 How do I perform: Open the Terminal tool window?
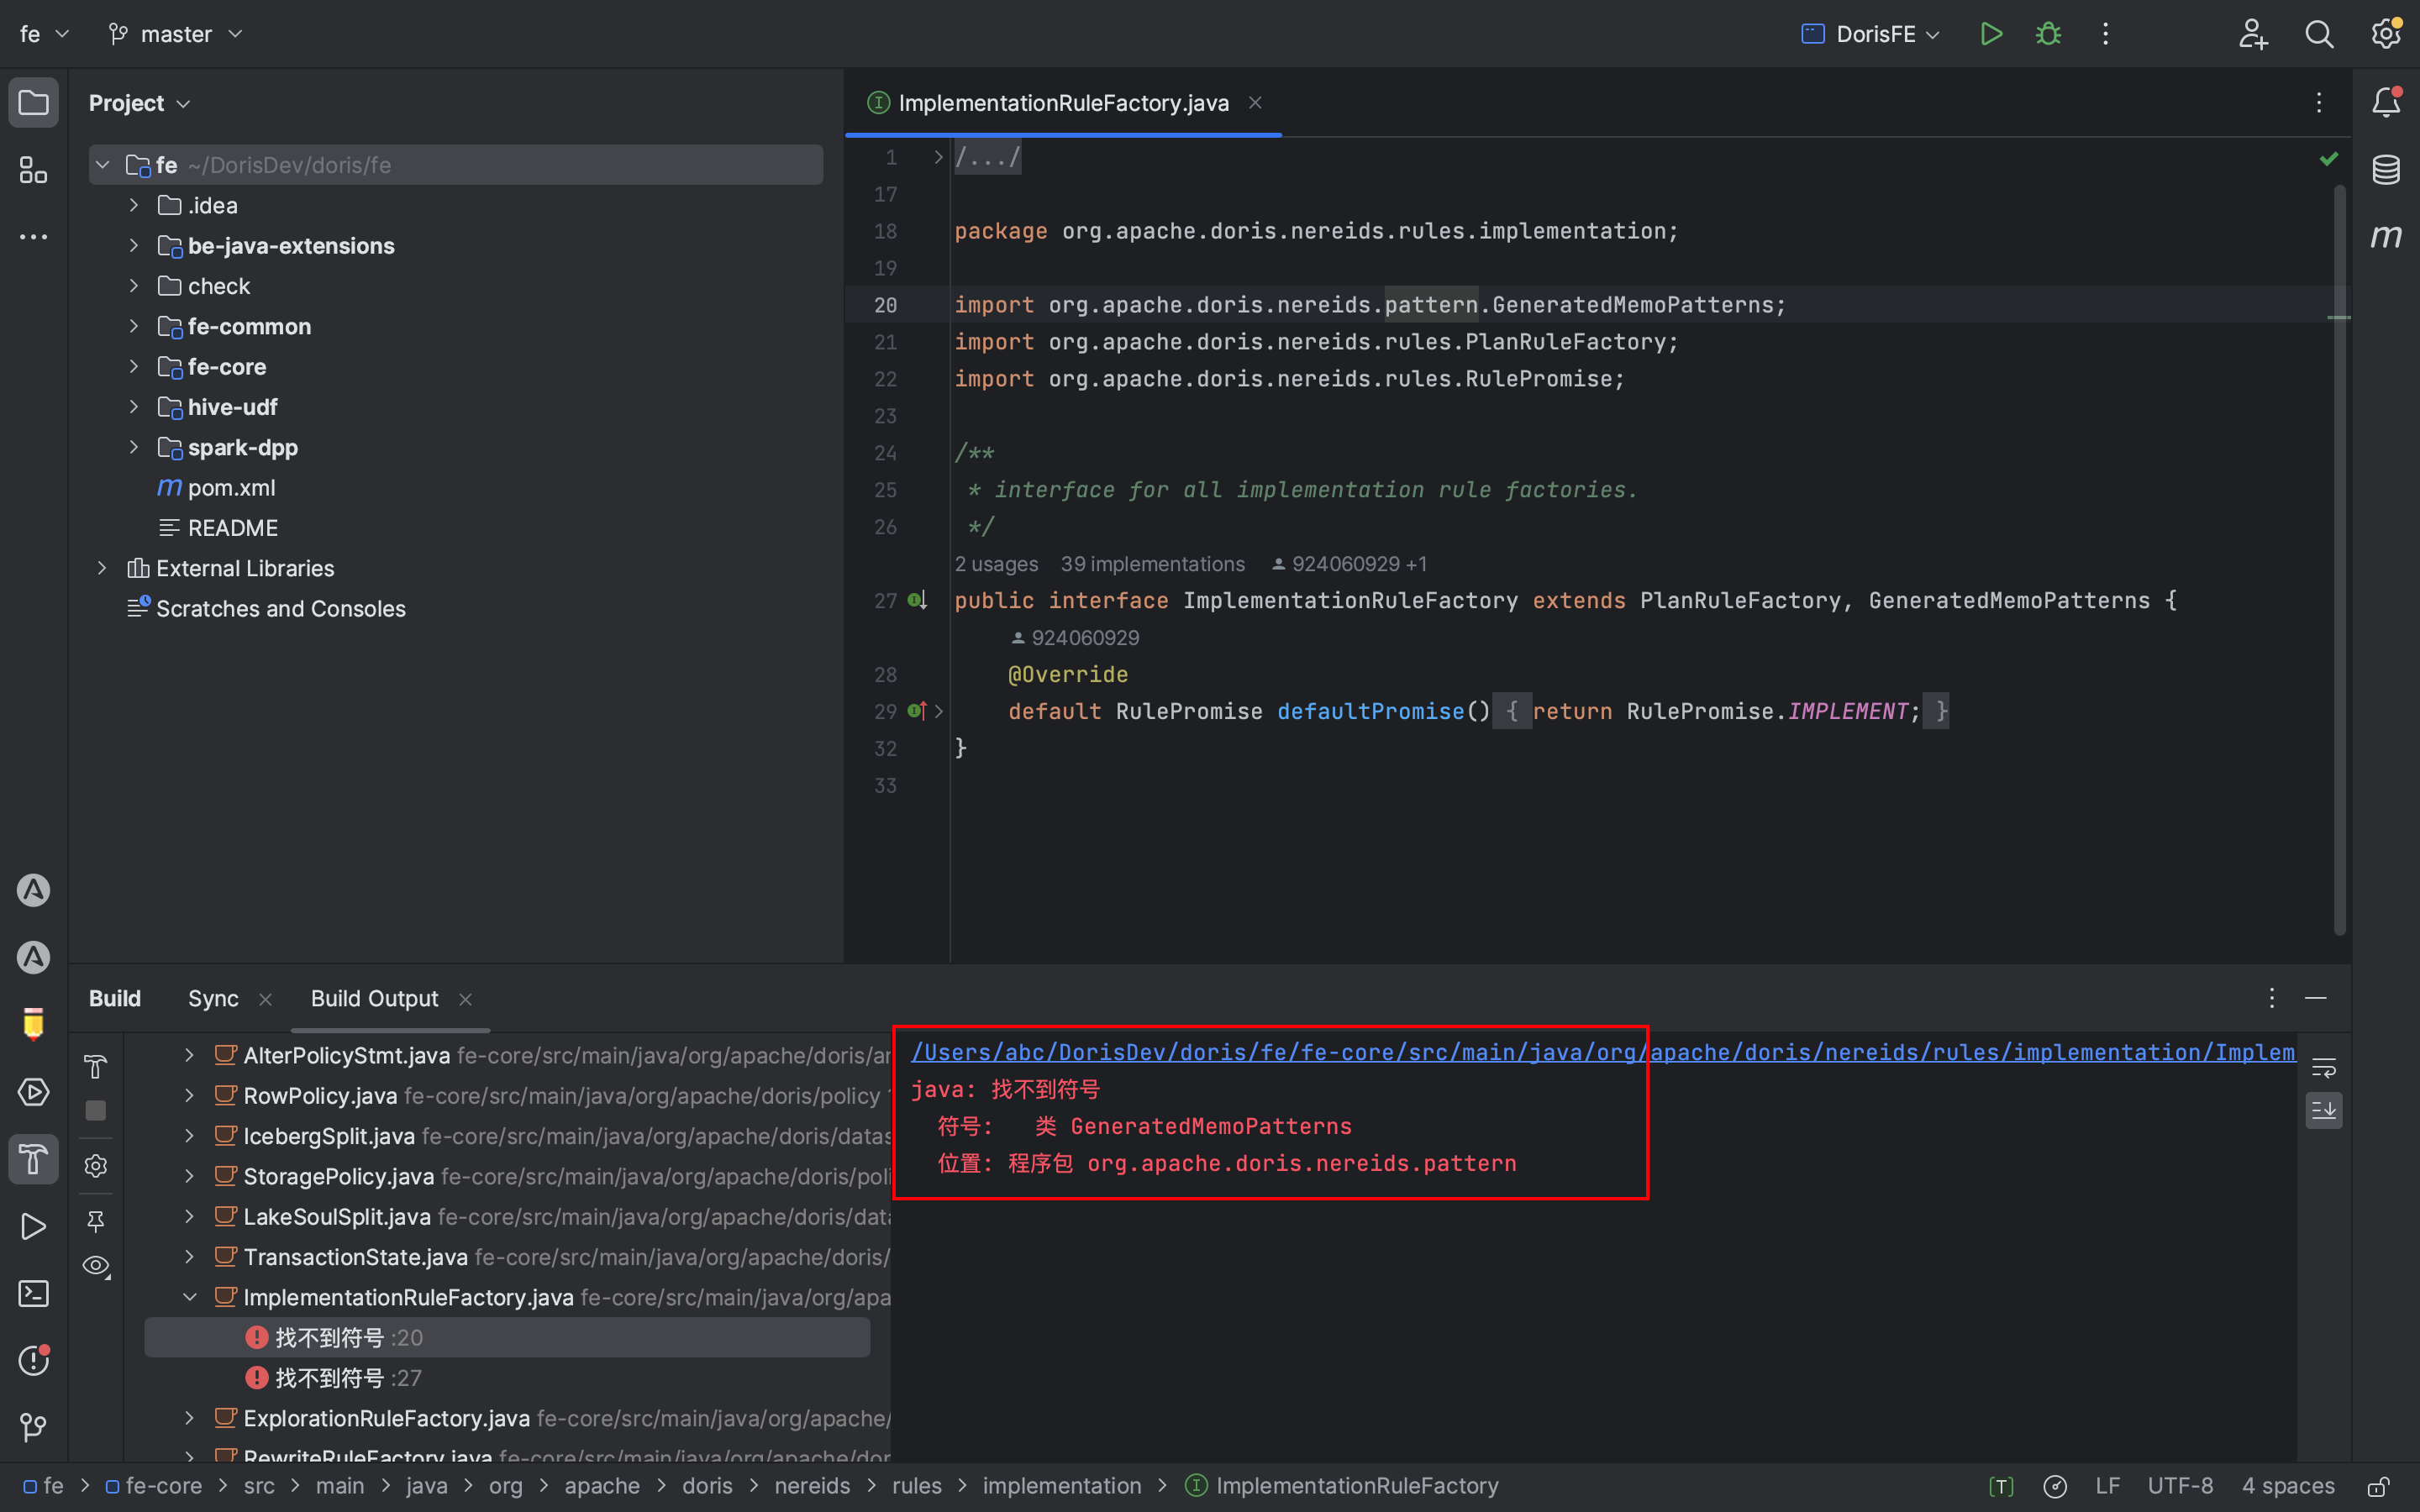33,1294
